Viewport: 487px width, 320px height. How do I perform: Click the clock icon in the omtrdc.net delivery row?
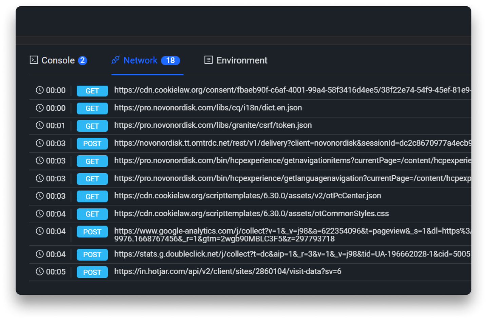(40, 143)
